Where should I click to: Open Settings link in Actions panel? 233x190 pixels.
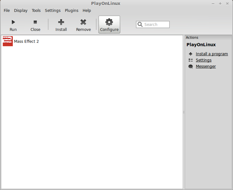click(x=204, y=60)
